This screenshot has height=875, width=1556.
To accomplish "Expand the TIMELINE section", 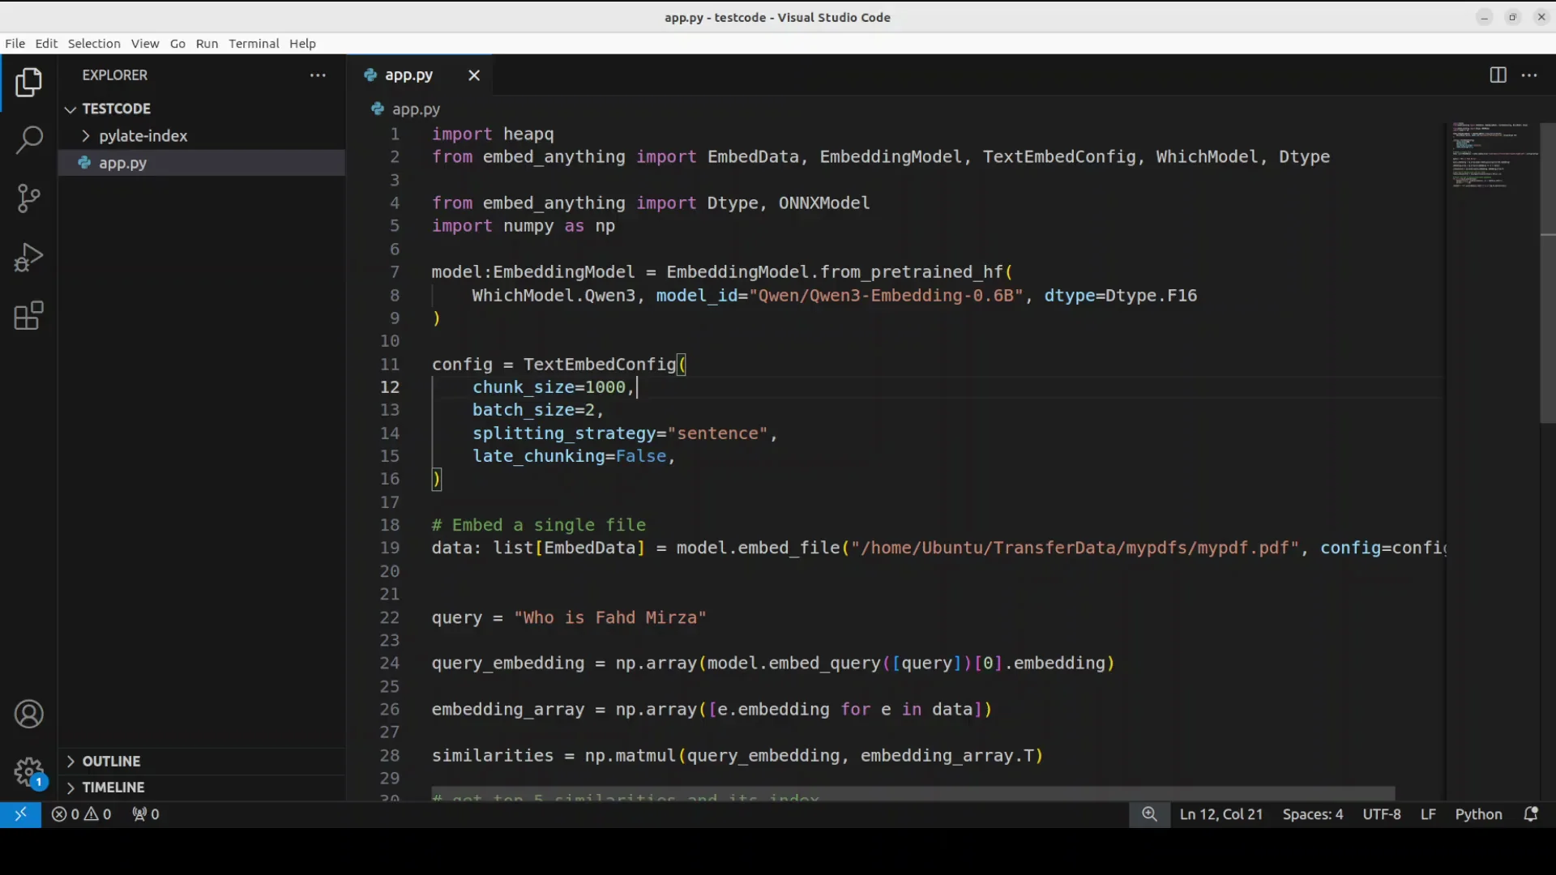I will point(113,787).
